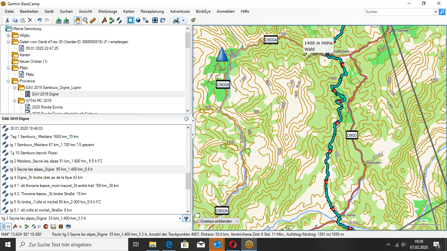Select track tg 4 Digne_St Andre
Image resolution: width=447 pixels, height=251 pixels.
pos(46,177)
